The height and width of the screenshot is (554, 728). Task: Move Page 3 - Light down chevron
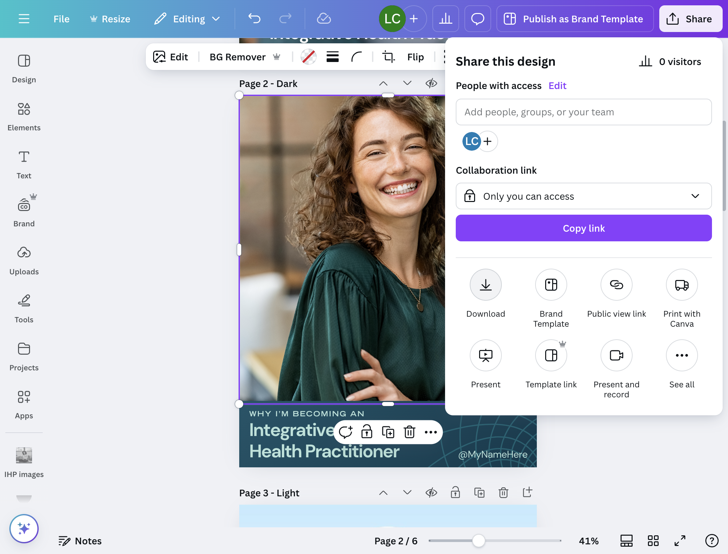pyautogui.click(x=407, y=493)
